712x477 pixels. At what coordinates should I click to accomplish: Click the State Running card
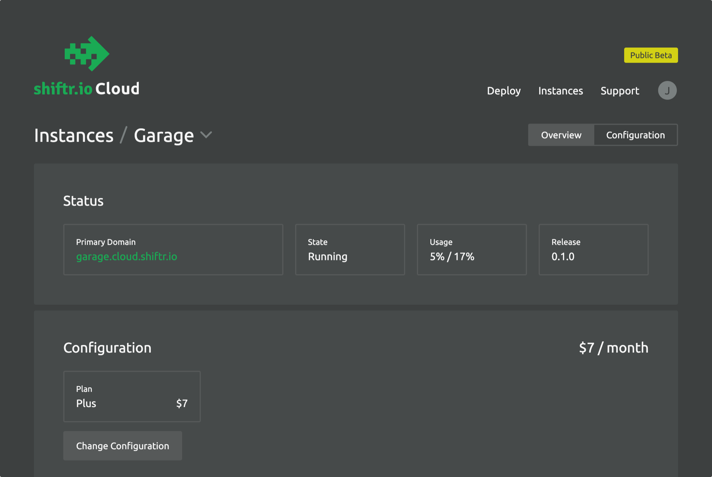(350, 249)
